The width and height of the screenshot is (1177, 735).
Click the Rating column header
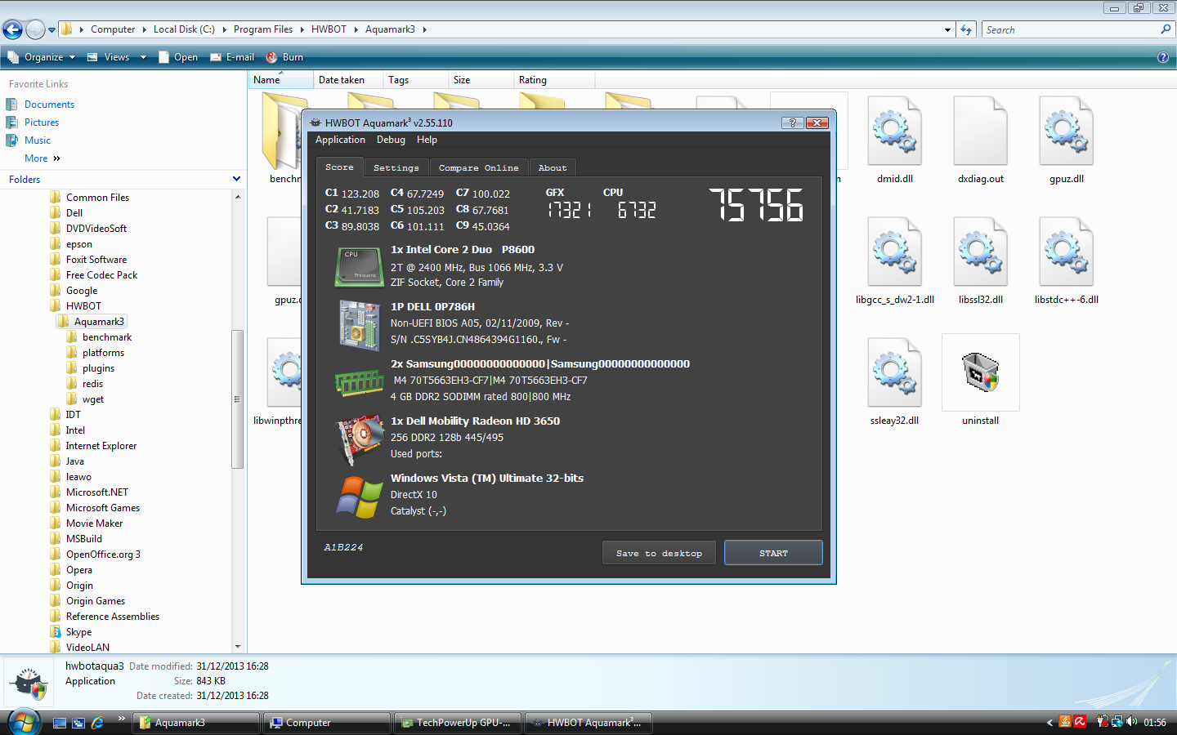click(x=554, y=80)
